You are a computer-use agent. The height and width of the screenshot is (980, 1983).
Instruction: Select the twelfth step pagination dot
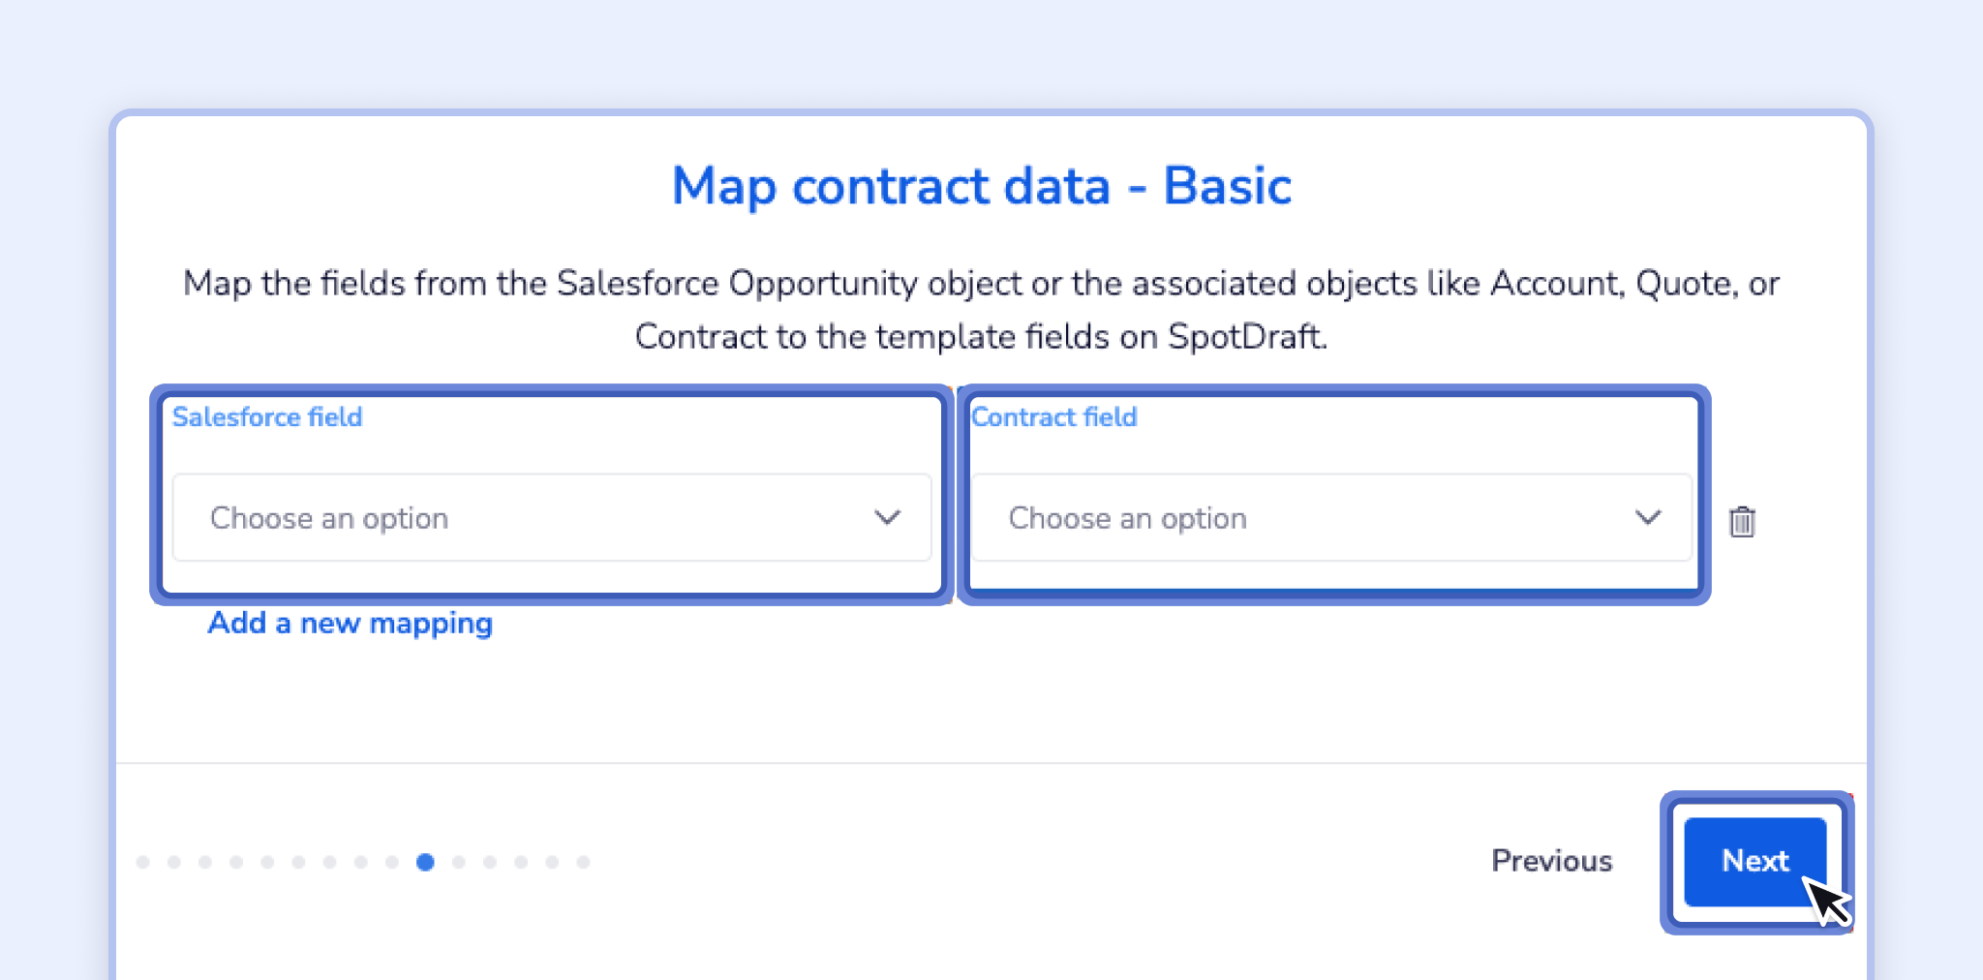point(490,862)
